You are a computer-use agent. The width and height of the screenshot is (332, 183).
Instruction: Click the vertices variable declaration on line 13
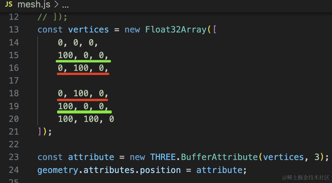(88, 30)
